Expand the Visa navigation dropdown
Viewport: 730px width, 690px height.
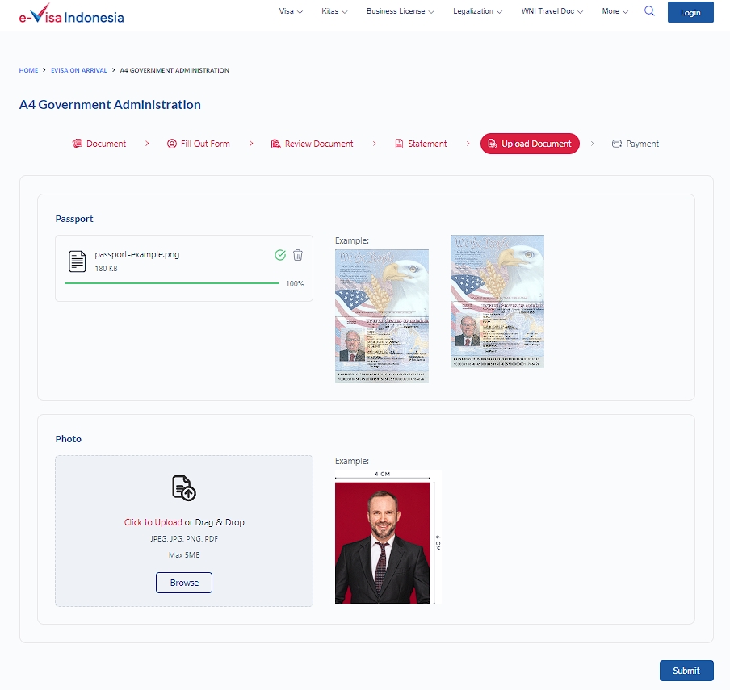click(291, 11)
